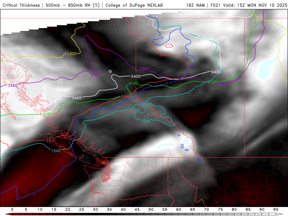This screenshot has width=288, height=216.
Task: Click the '25' label on the color bar
Action: tap(82, 210)
